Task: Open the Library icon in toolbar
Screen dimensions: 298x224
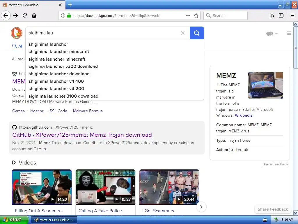Action: click(272, 15)
